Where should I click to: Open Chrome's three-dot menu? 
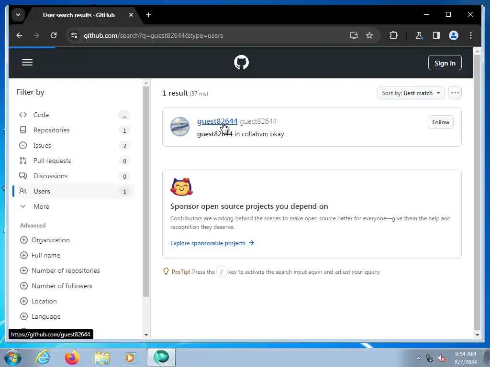point(471,35)
